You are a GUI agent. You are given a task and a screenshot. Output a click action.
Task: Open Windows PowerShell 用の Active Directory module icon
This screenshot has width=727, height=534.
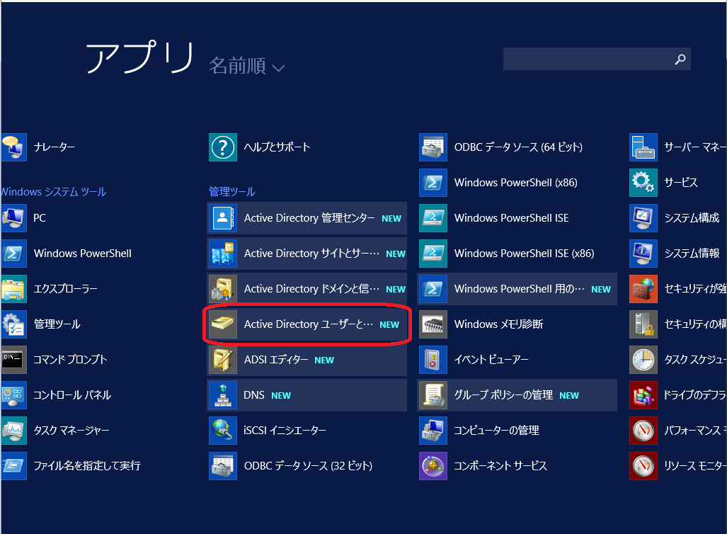tap(433, 288)
